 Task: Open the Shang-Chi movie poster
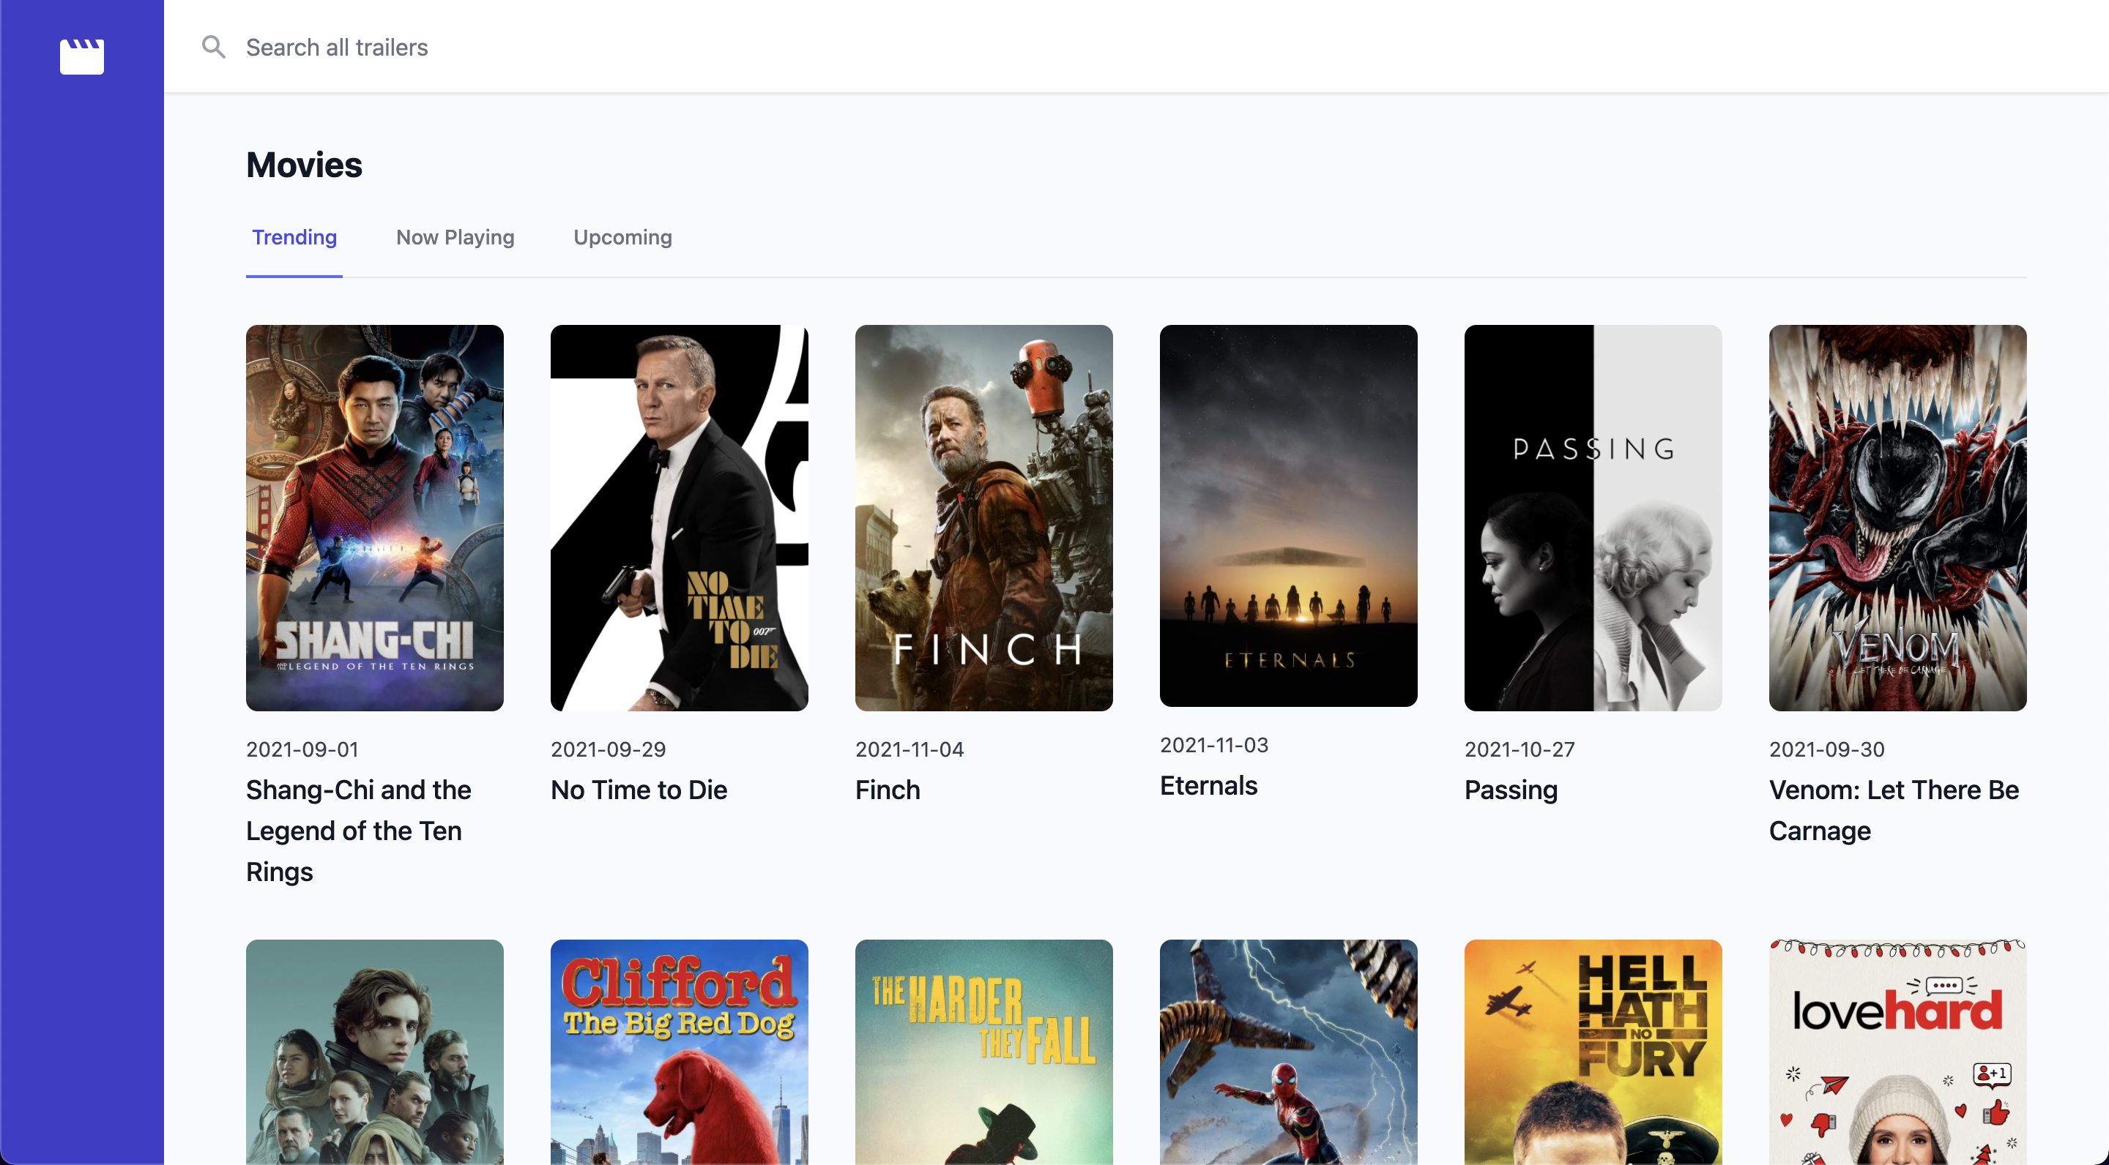(374, 517)
